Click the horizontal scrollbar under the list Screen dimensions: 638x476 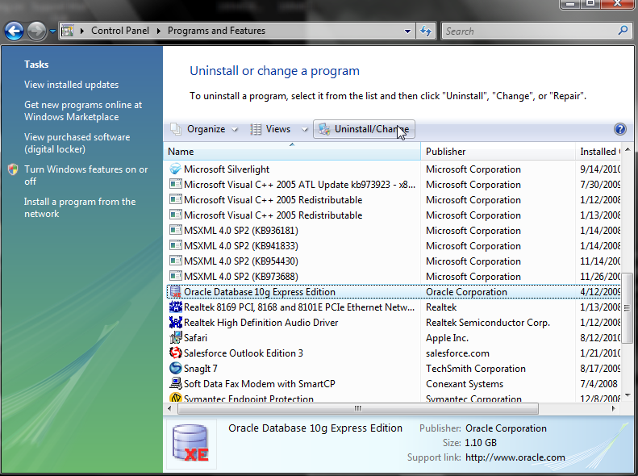click(357, 408)
